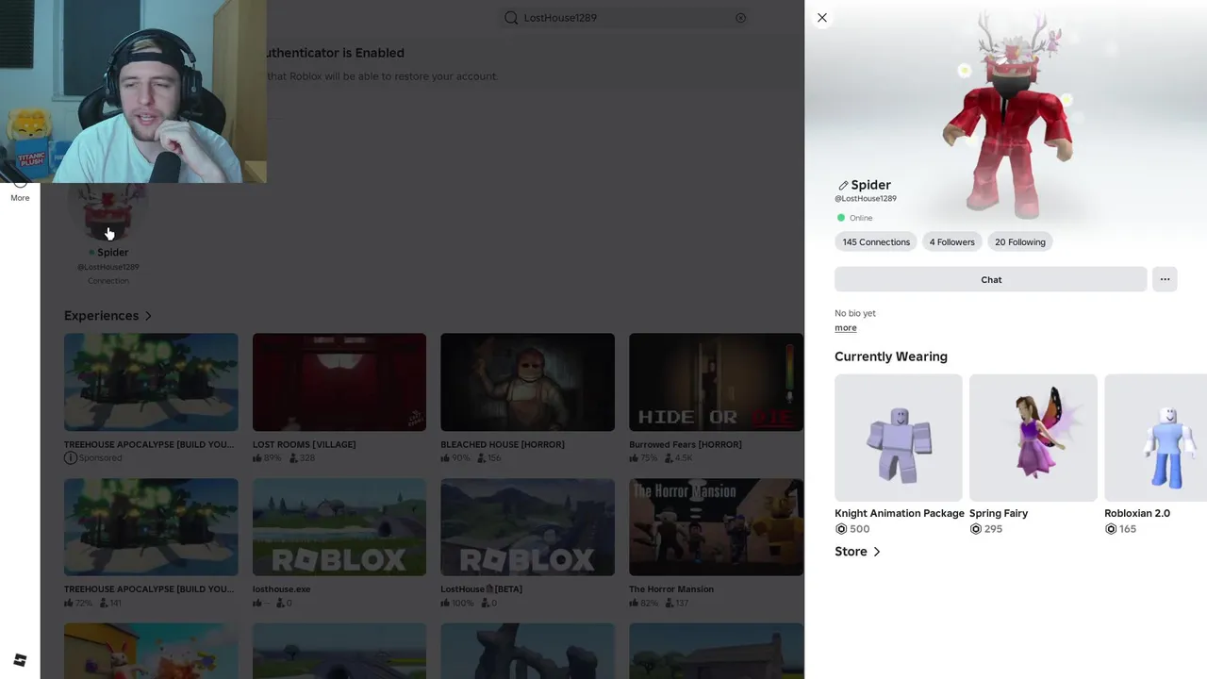Open the 4 Followers list
Image resolution: width=1207 pixels, height=679 pixels.
[x=951, y=242]
